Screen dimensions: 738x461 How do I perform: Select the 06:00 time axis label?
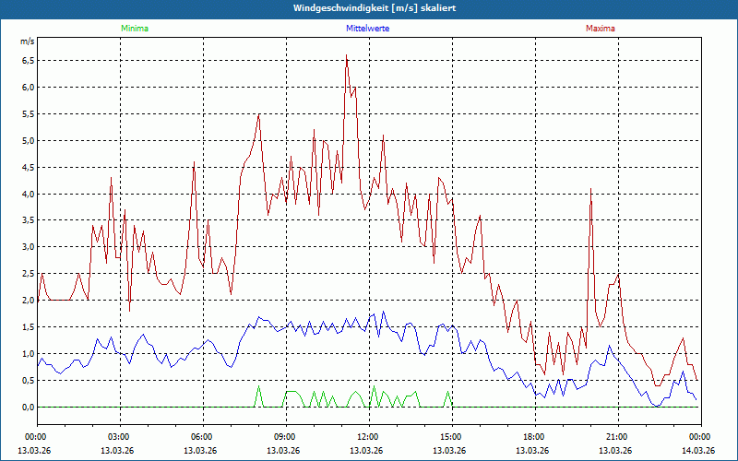[202, 437]
